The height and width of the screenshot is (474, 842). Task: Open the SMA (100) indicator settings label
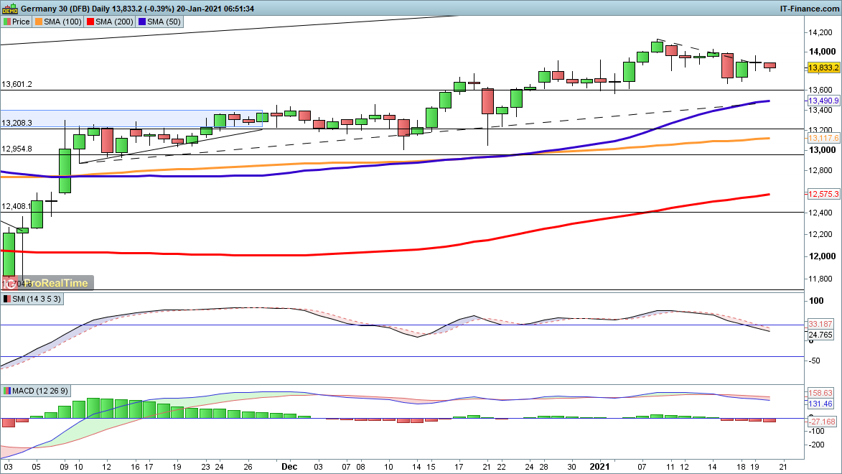[x=63, y=22]
